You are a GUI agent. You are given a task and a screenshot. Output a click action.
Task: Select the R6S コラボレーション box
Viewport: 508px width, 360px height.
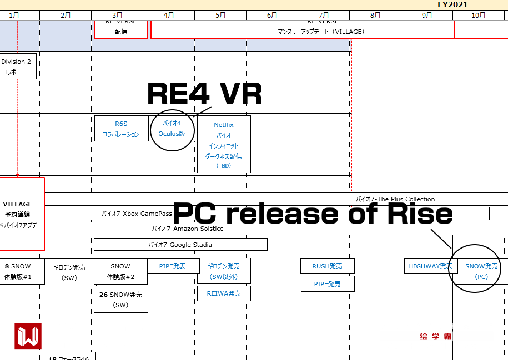click(x=121, y=129)
